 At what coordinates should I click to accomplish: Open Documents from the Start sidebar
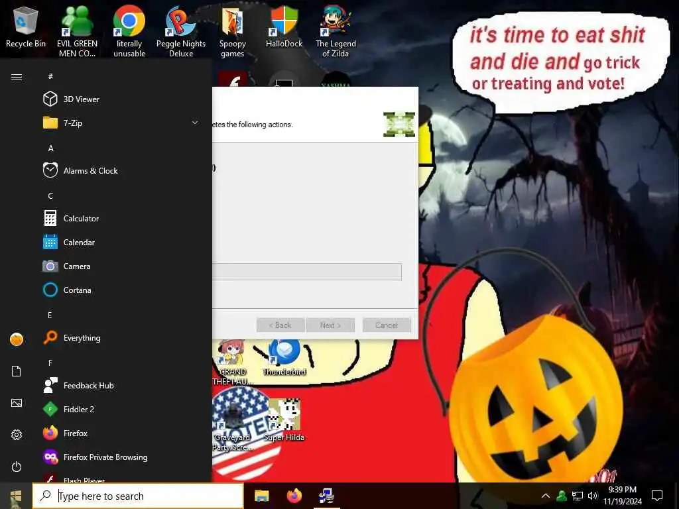point(17,371)
